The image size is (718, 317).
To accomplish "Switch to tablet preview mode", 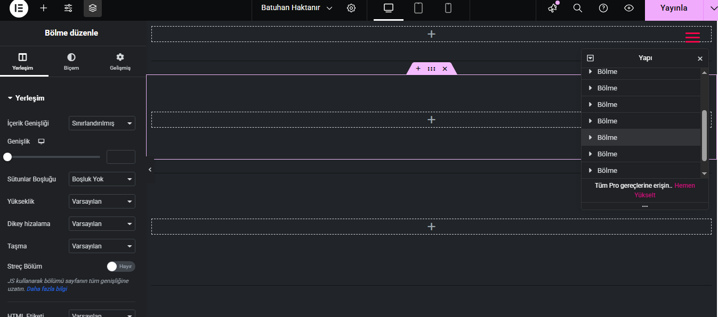I will pos(418,8).
